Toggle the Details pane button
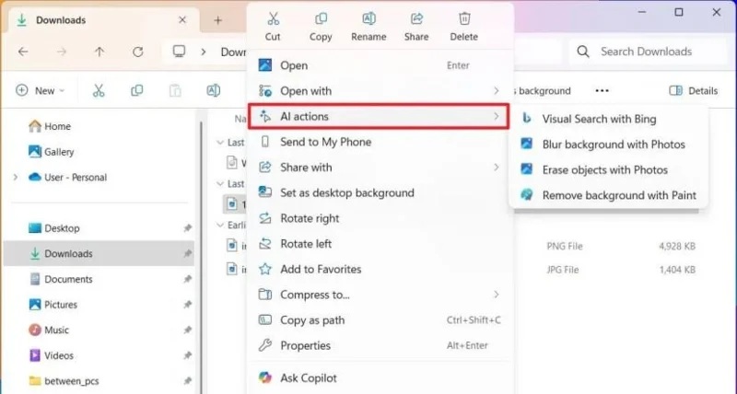This screenshot has width=737, height=394. point(694,90)
